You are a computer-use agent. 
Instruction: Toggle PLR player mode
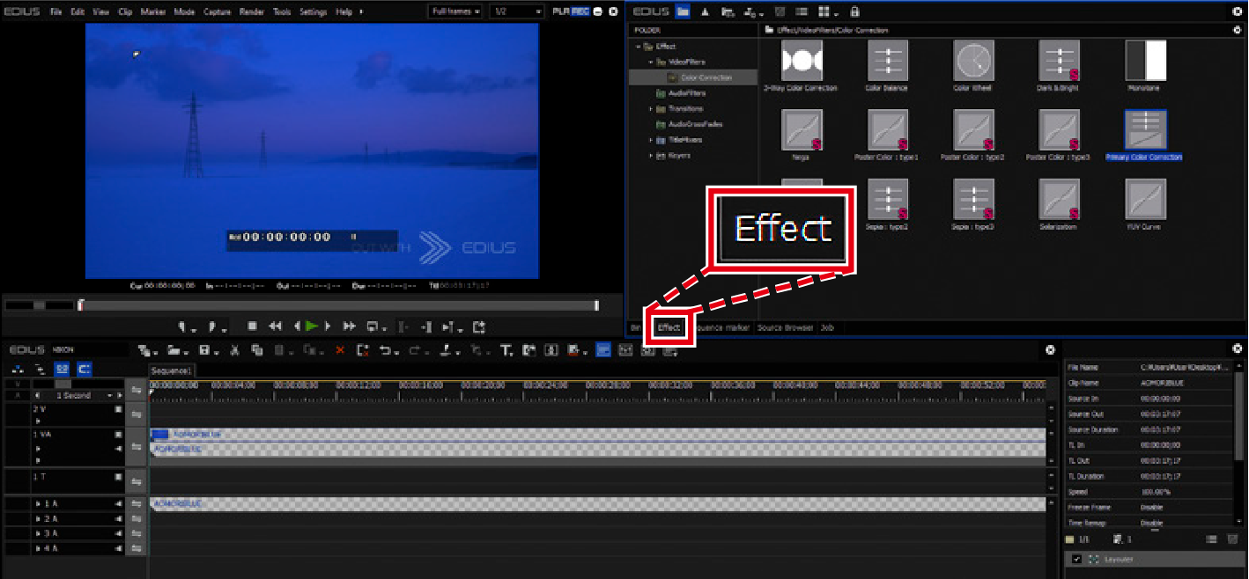561,11
